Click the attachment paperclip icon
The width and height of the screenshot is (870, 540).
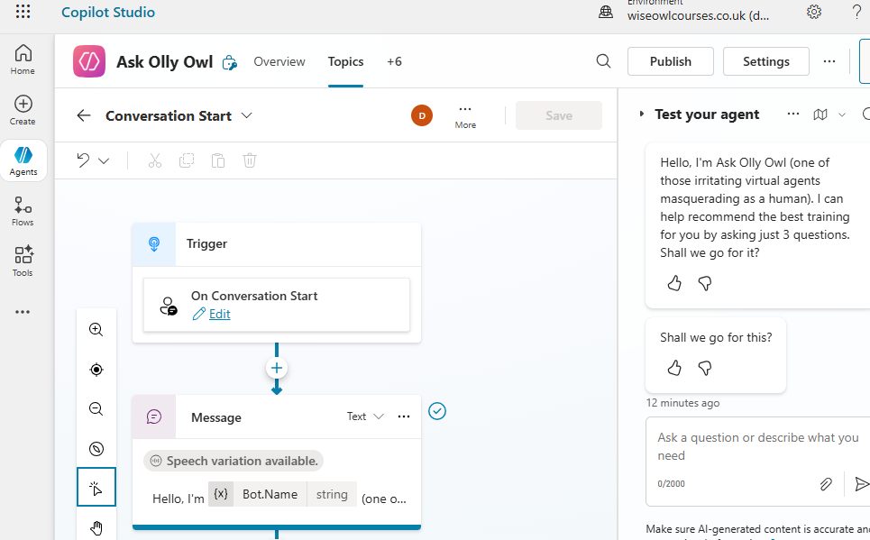click(826, 484)
